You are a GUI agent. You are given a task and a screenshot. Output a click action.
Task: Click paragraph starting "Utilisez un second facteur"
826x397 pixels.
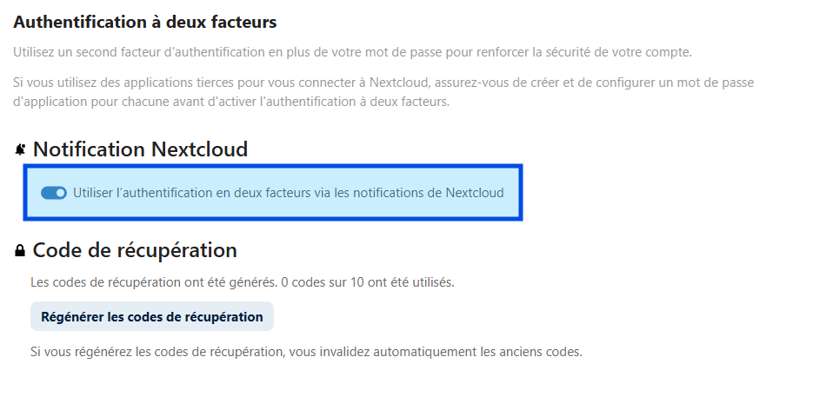[x=352, y=52]
